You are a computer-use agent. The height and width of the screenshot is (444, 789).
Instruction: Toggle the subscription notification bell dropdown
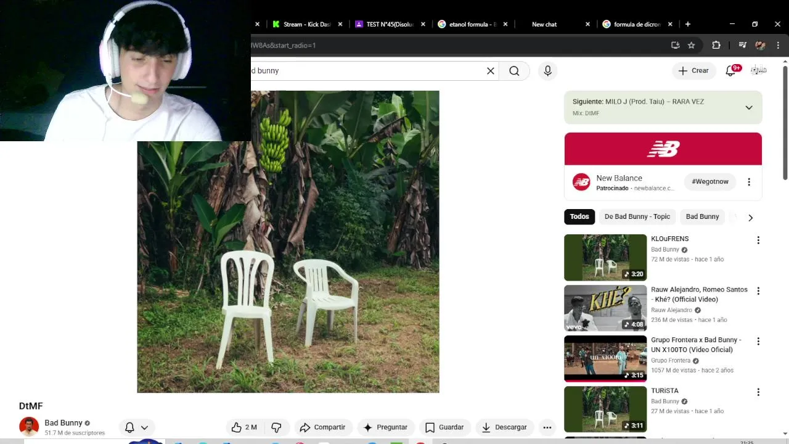pyautogui.click(x=137, y=427)
